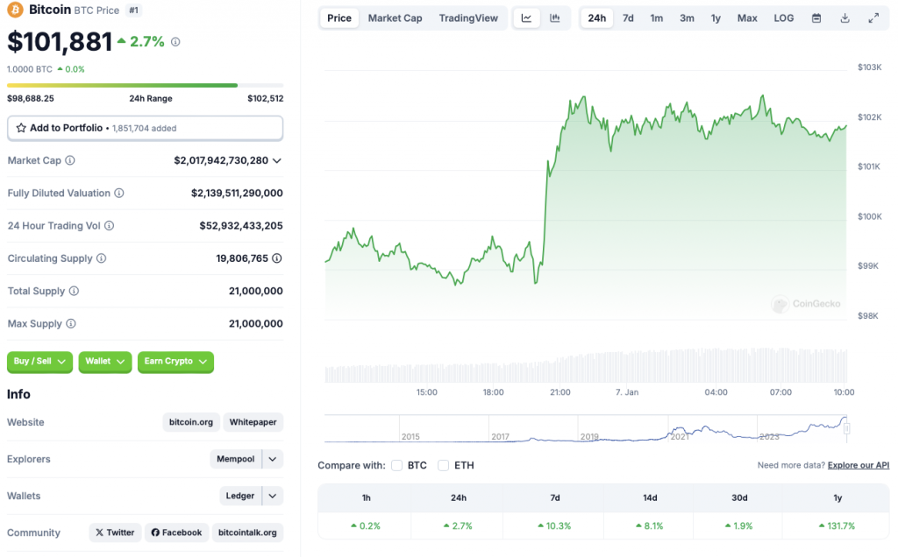Viewport: 898px width, 557px height.
Task: Expand Explorers list arrow next to Mempool
Action: tap(273, 459)
